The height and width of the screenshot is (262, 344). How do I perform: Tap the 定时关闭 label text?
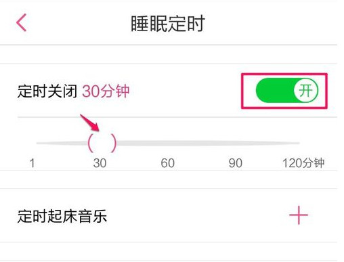point(47,91)
